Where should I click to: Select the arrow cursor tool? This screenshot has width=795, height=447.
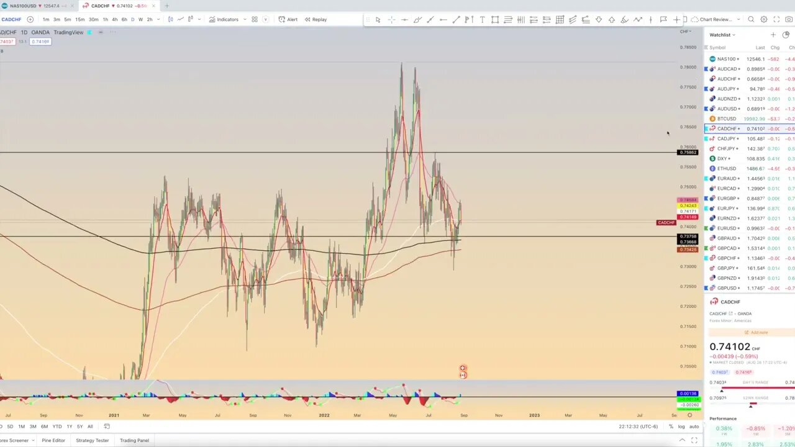(x=378, y=19)
